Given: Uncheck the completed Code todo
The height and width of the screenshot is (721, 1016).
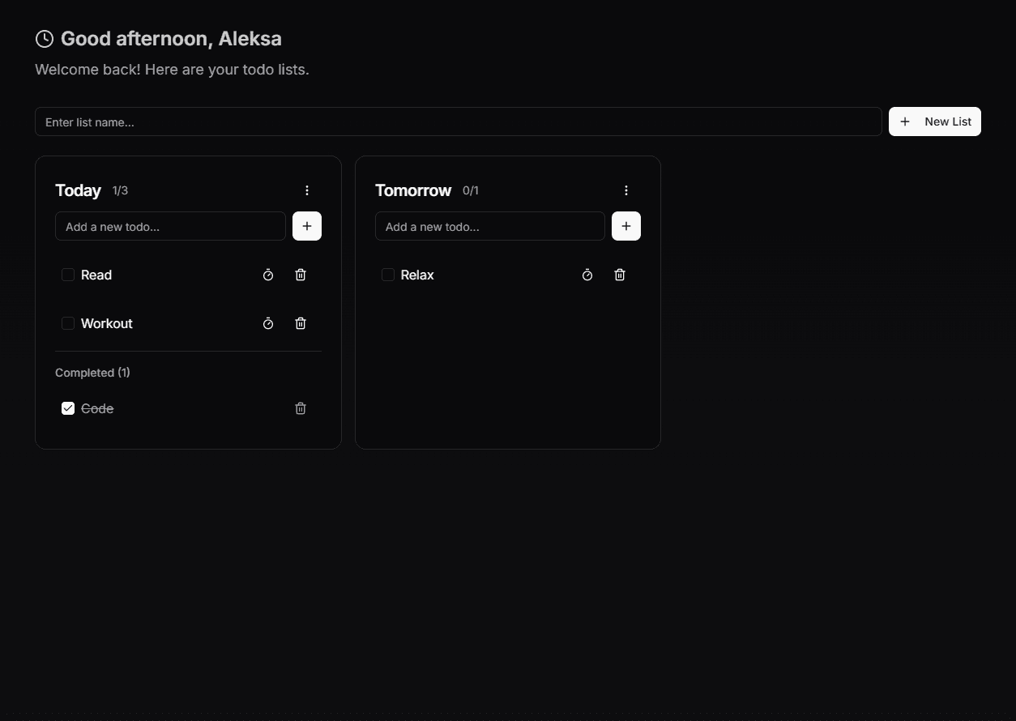Looking at the screenshot, I should (x=67, y=408).
